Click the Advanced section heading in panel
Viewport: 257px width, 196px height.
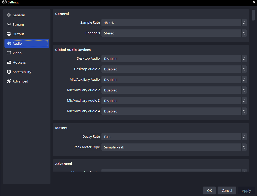(64, 164)
